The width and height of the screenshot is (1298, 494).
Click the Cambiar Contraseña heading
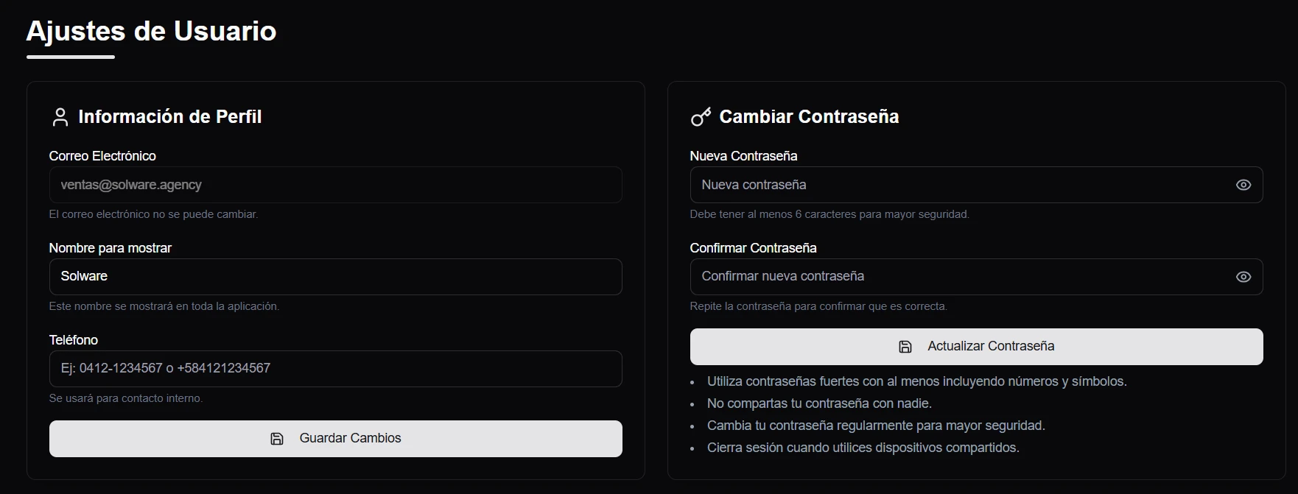click(809, 117)
